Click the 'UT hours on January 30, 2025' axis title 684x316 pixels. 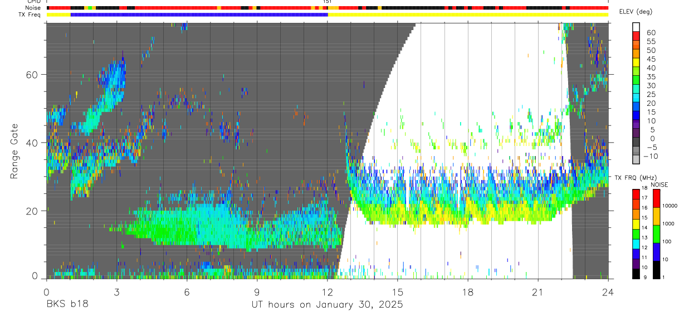[x=326, y=305]
